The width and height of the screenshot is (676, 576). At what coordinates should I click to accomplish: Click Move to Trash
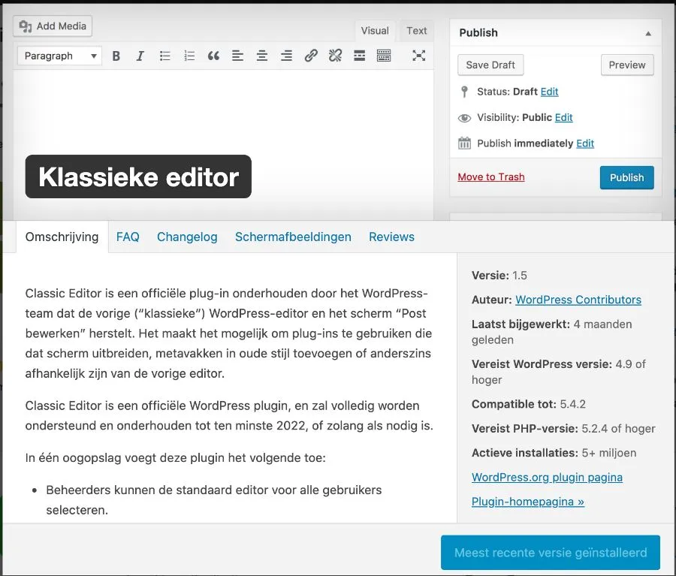pyautogui.click(x=491, y=176)
